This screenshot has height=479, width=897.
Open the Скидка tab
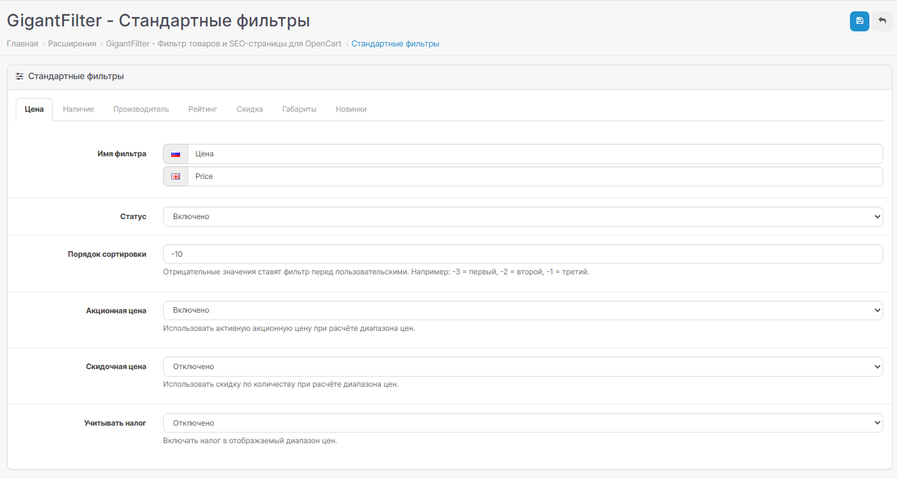click(x=250, y=109)
